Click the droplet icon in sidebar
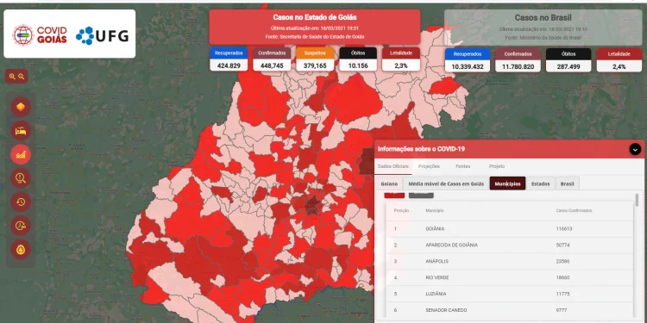The width and height of the screenshot is (647, 323). click(21, 249)
